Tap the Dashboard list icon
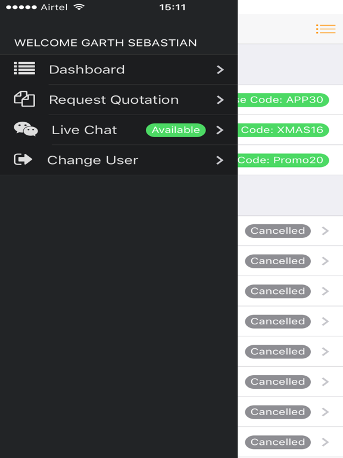 (24, 69)
